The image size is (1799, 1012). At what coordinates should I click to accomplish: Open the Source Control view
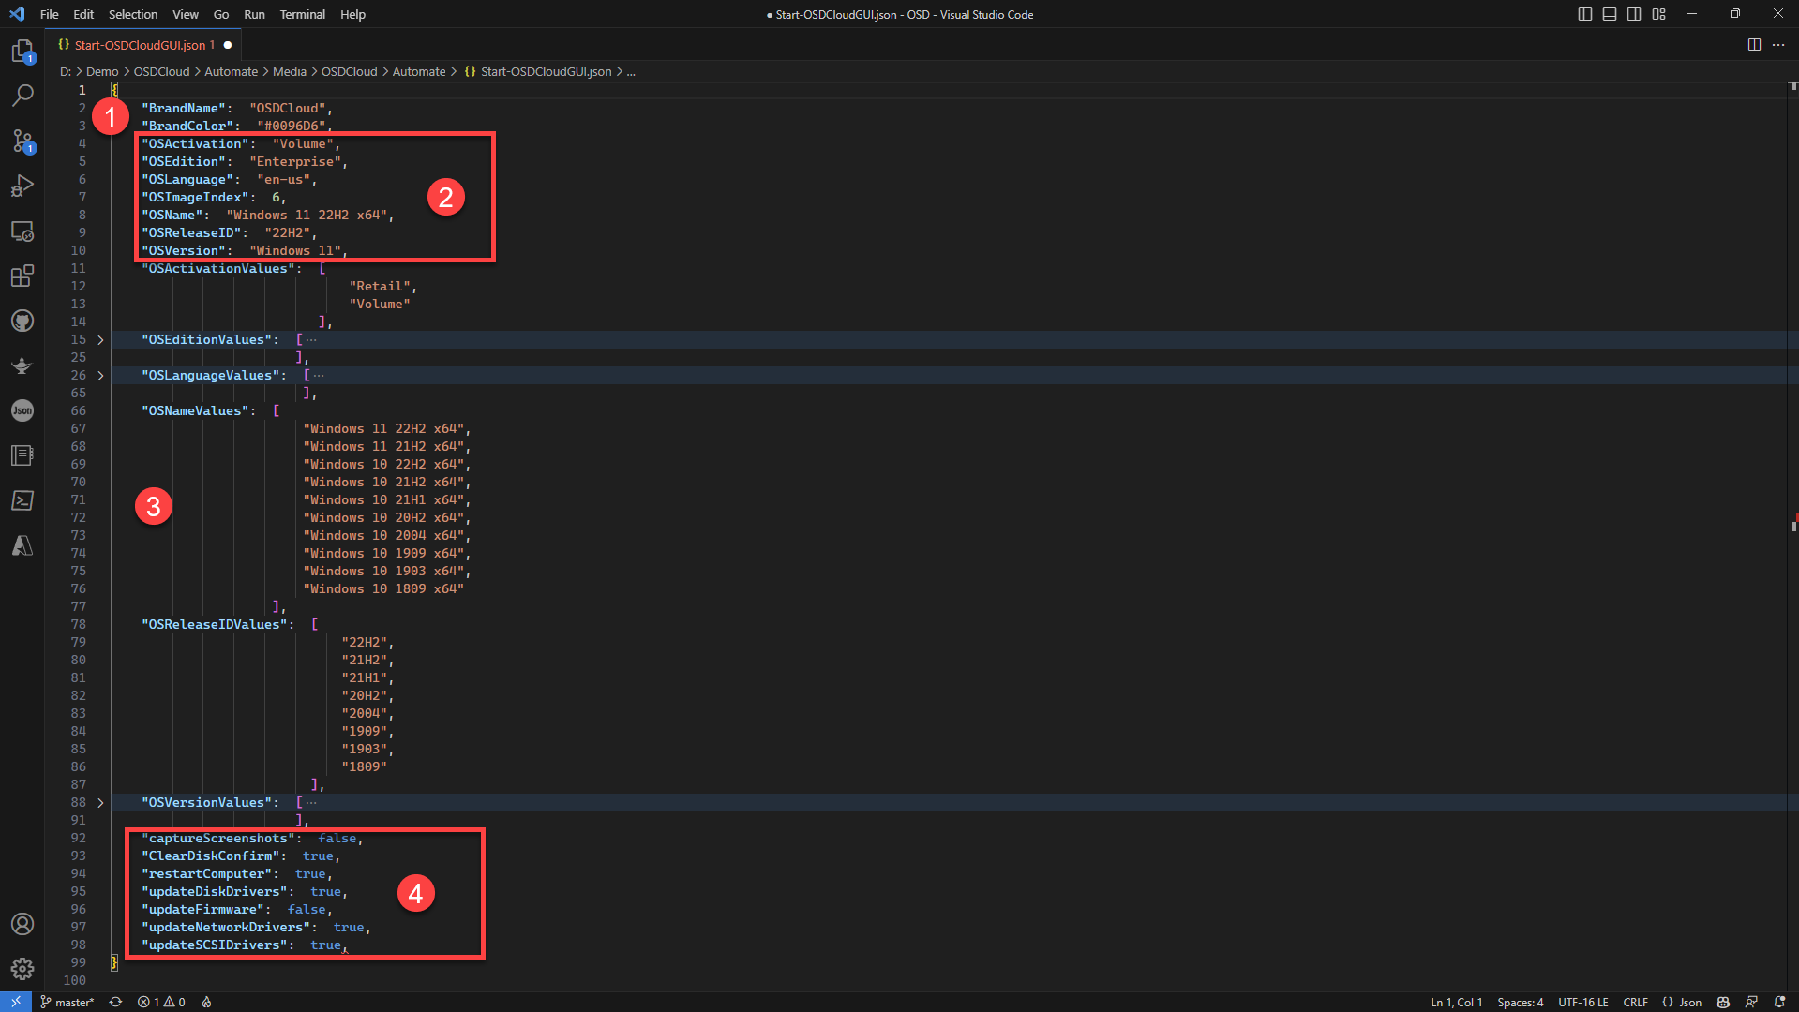(x=22, y=141)
